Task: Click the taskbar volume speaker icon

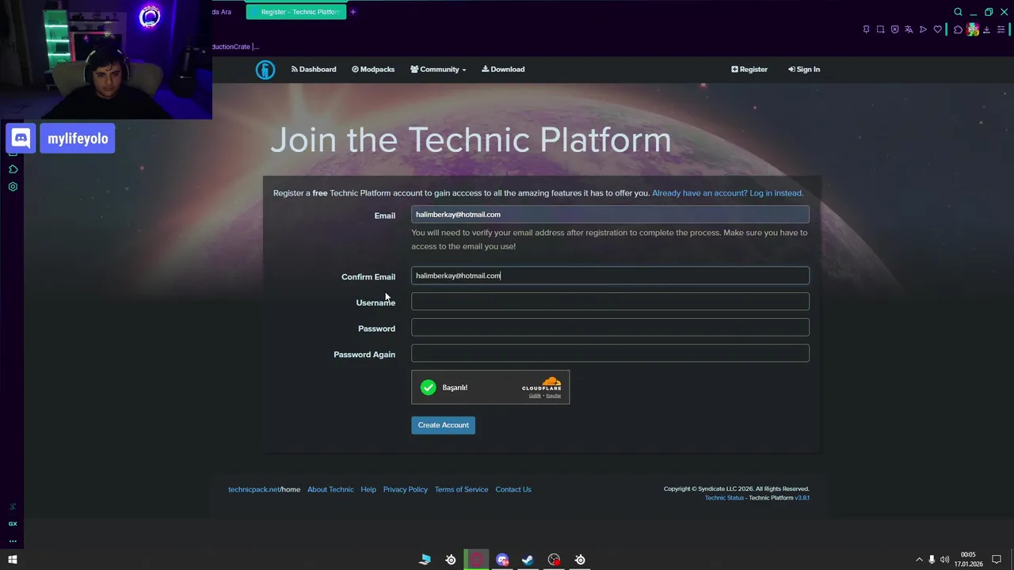Action: click(x=944, y=560)
